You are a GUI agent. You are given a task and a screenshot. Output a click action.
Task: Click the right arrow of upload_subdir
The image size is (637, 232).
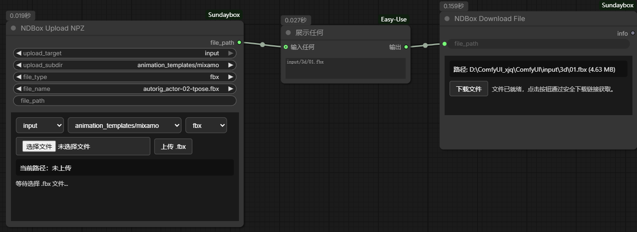[231, 65]
